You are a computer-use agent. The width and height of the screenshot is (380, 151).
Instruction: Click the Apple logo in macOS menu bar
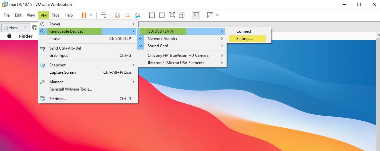pos(10,36)
